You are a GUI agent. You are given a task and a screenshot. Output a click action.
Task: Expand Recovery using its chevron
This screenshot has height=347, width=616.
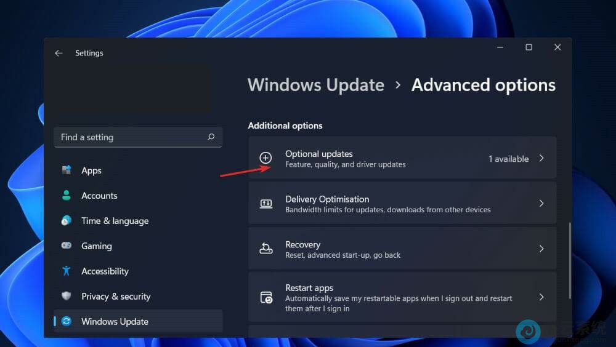click(541, 249)
